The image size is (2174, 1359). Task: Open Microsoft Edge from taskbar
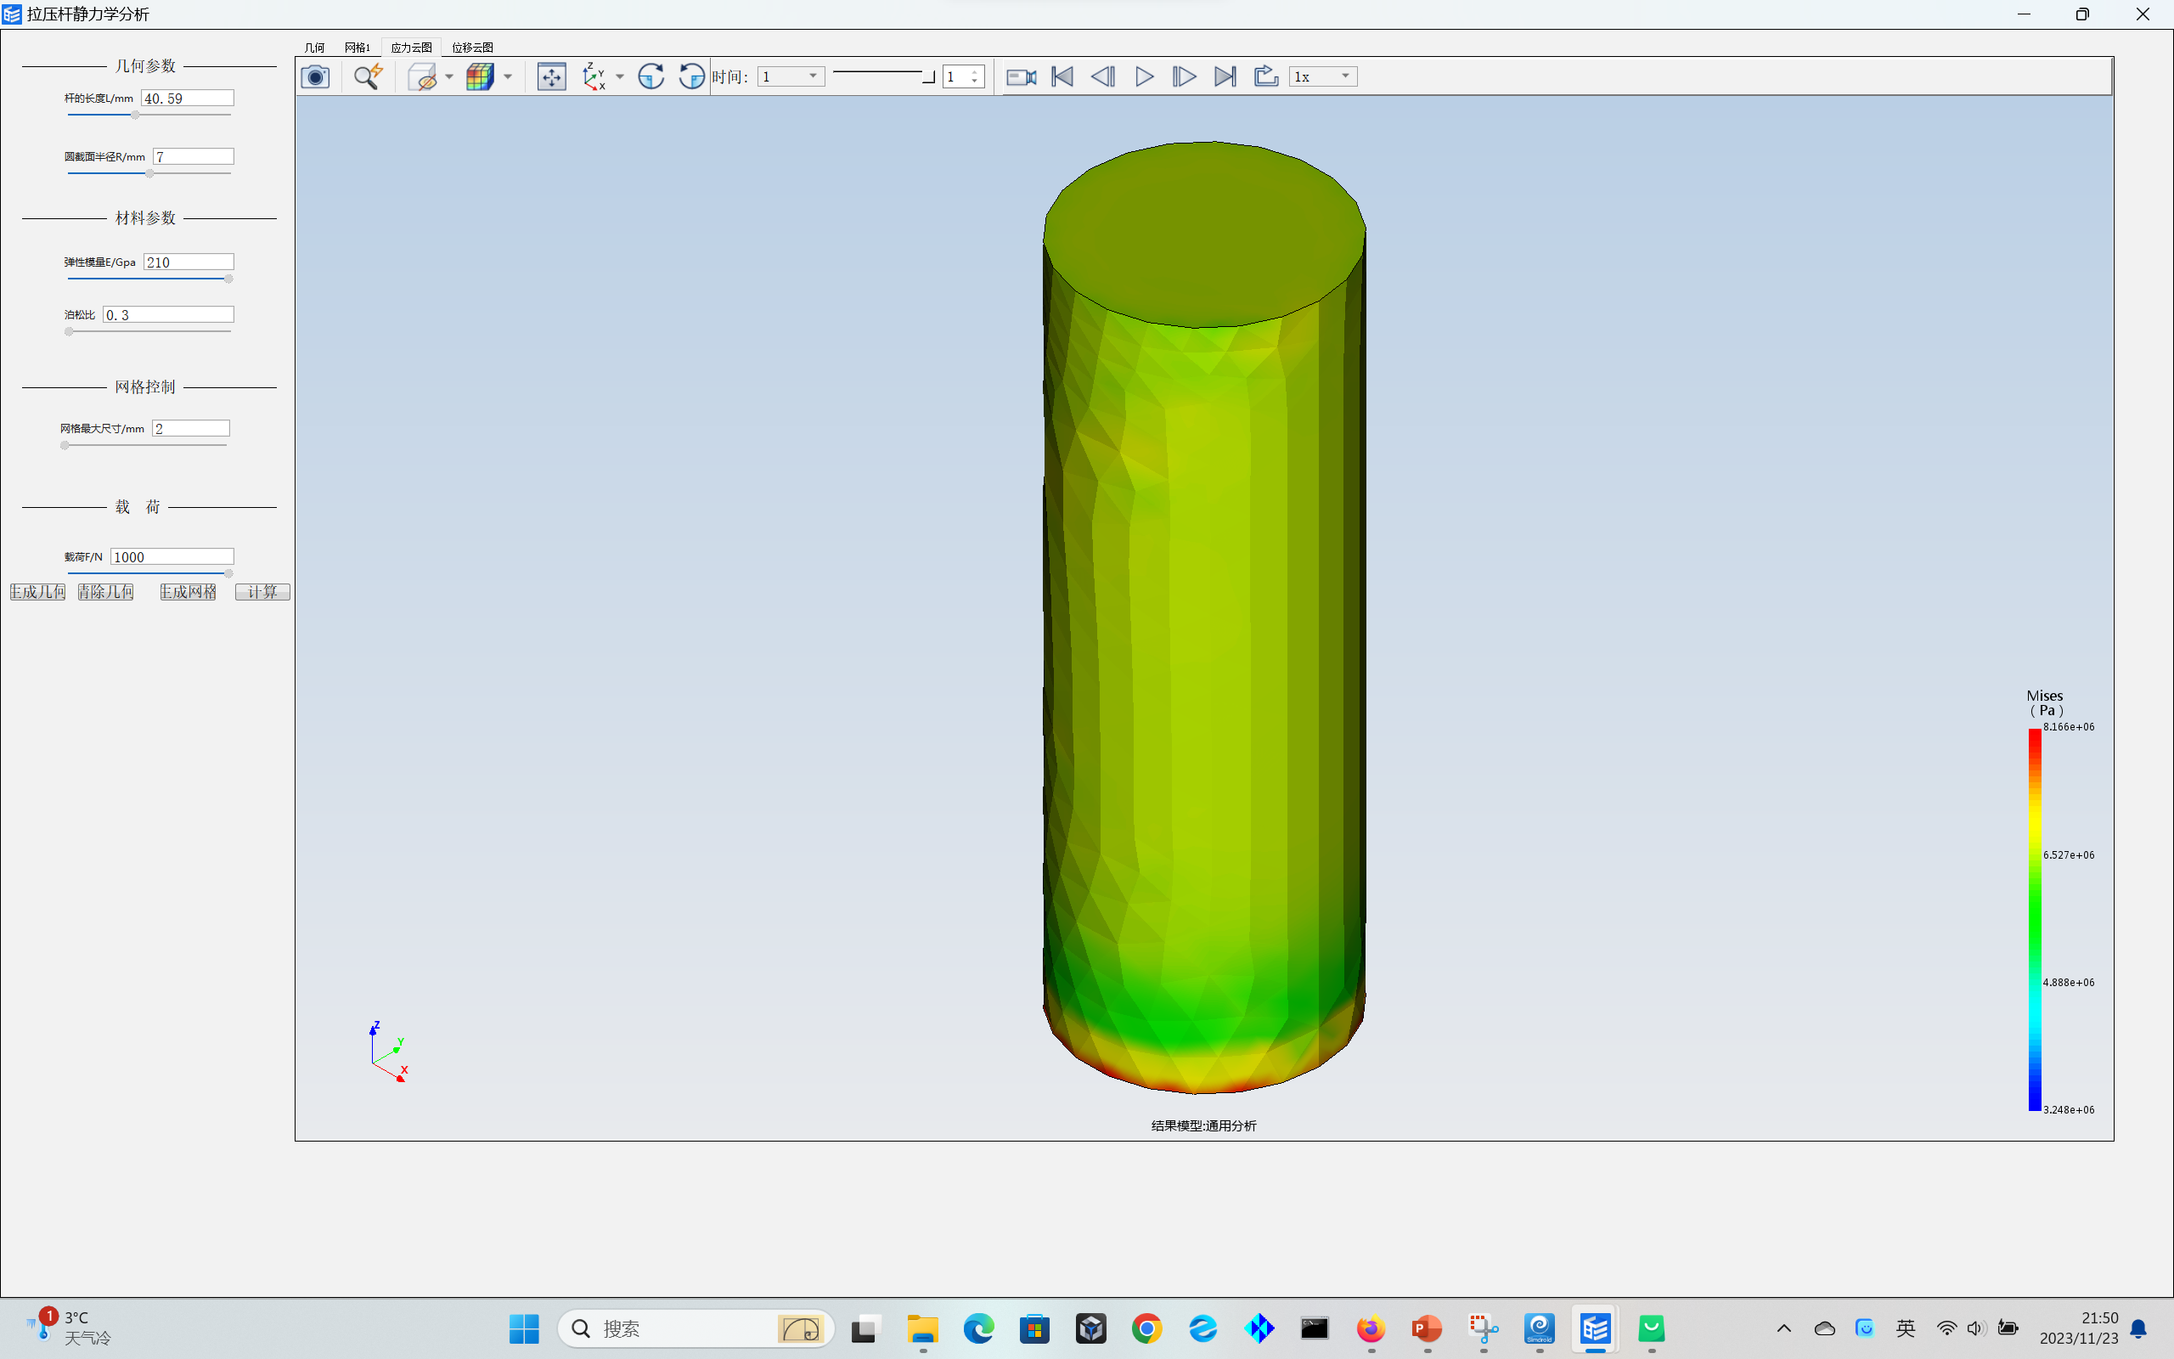979,1328
